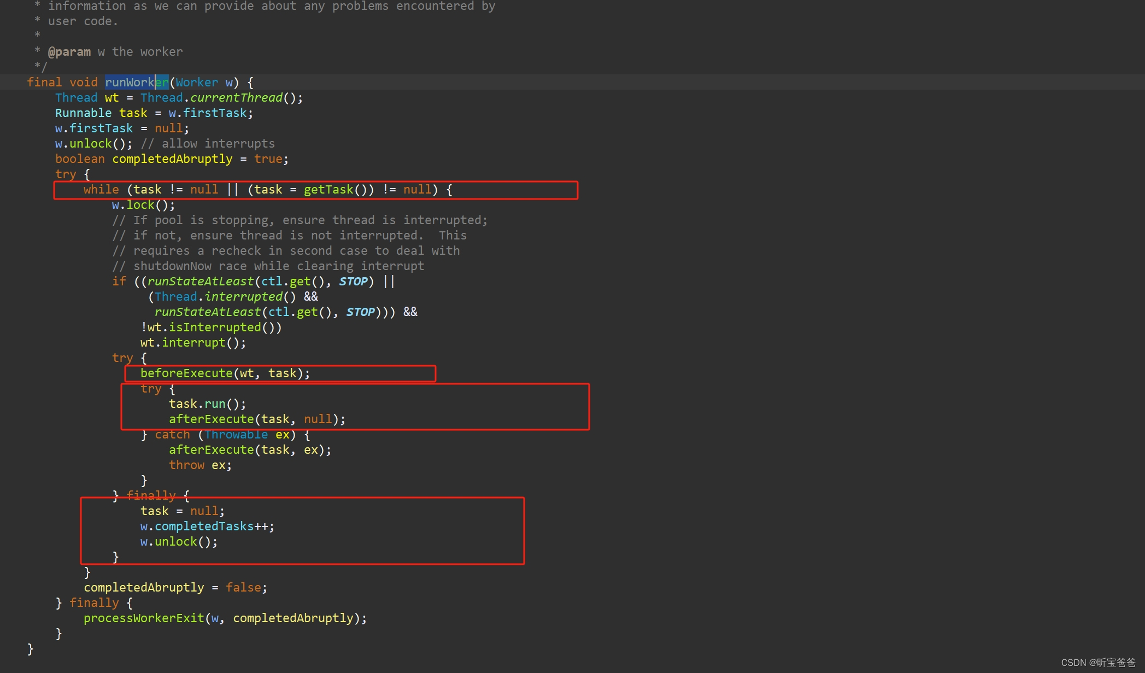Click the Thread.interrupted() call

point(225,296)
